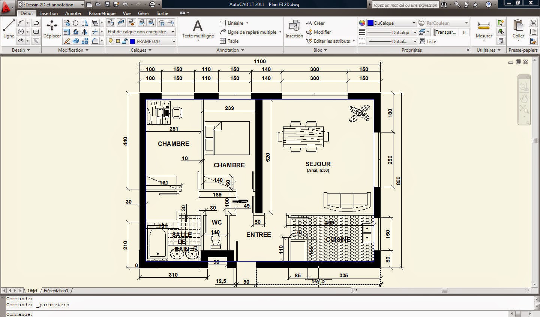Select the Ligne drawing tool
The height and width of the screenshot is (317, 540).
coord(8,28)
